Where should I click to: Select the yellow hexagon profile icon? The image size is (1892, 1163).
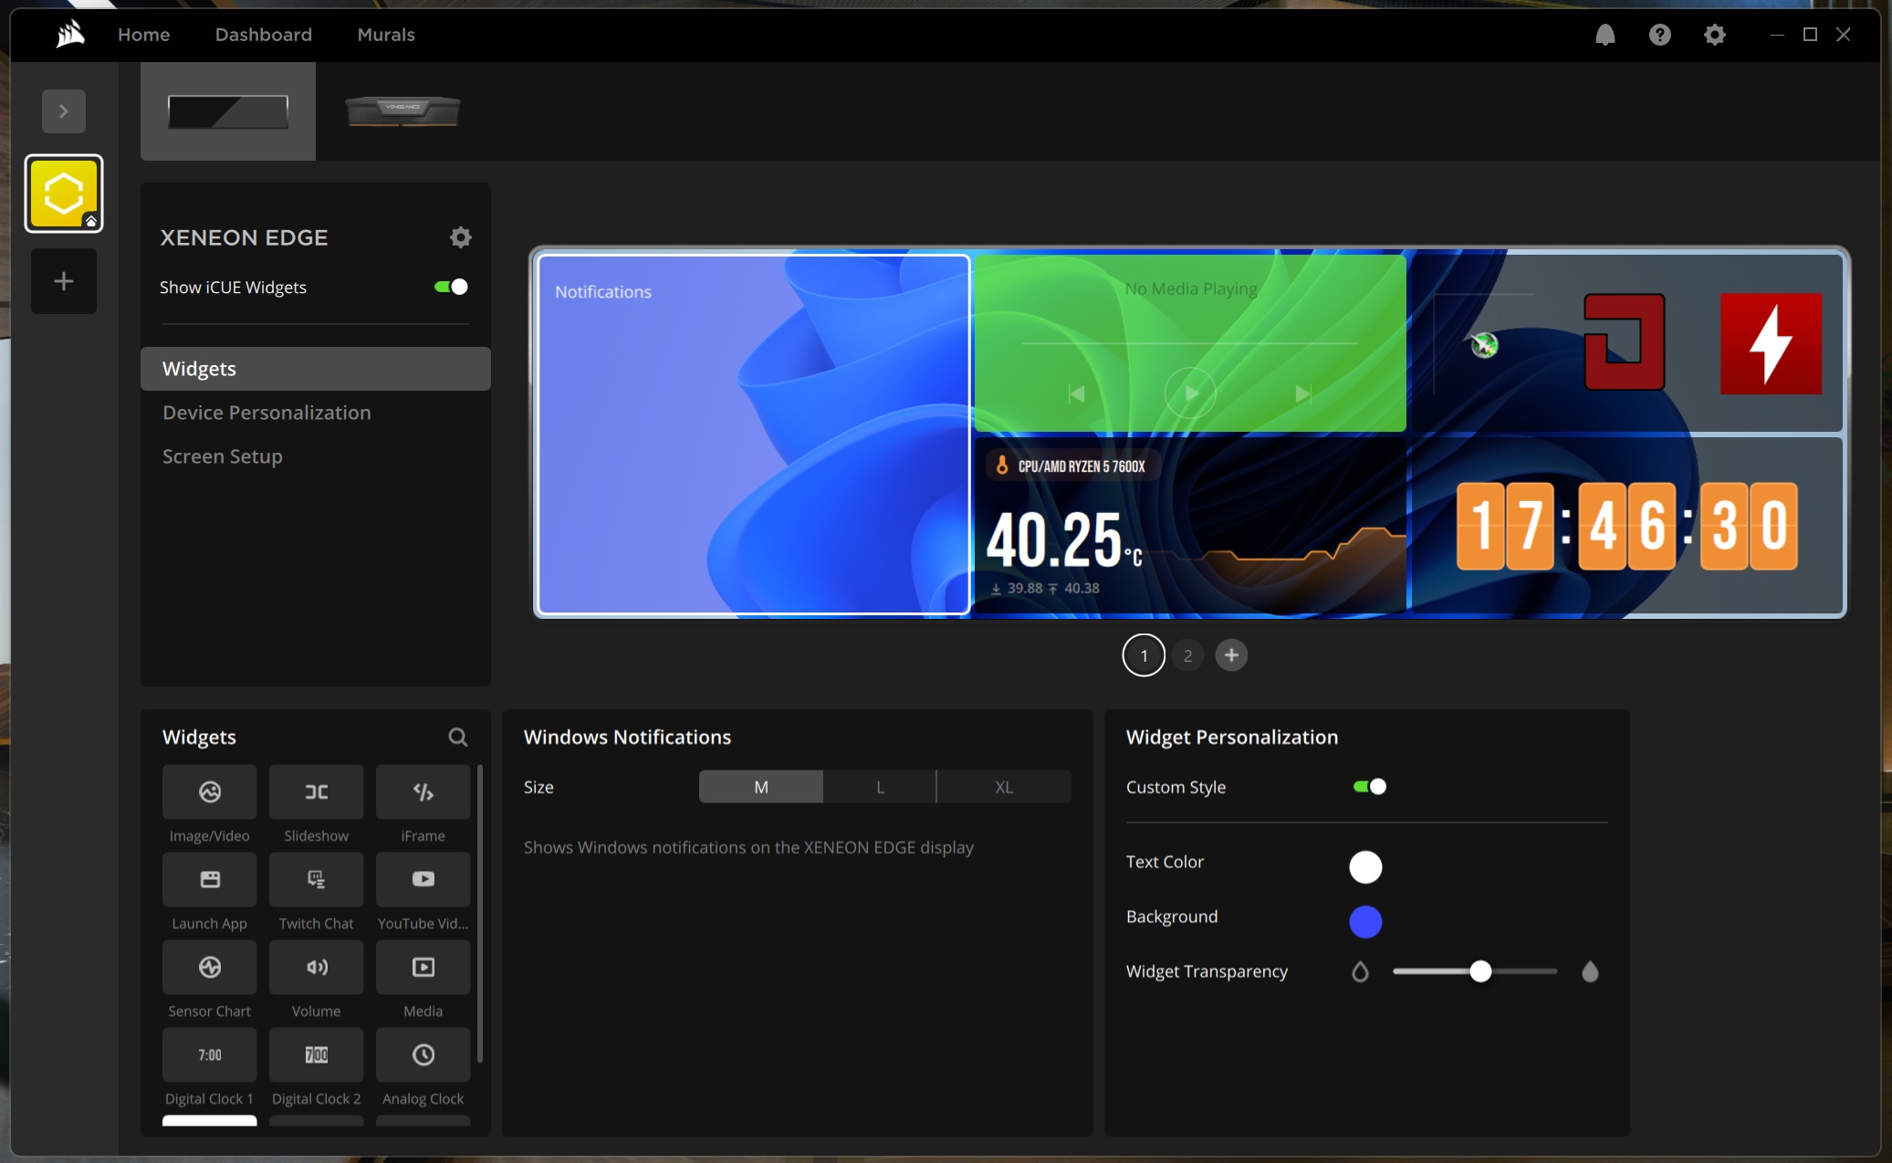pos(64,194)
